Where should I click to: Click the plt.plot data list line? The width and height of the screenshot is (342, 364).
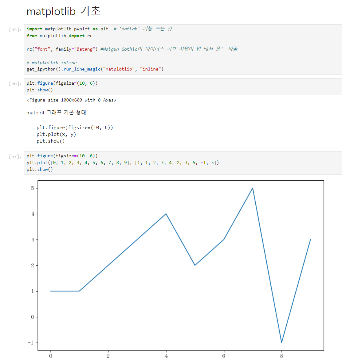pyautogui.click(x=123, y=163)
